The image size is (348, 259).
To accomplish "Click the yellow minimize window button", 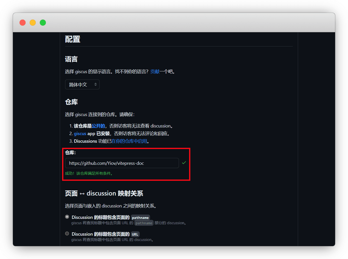I will tap(33, 23).
